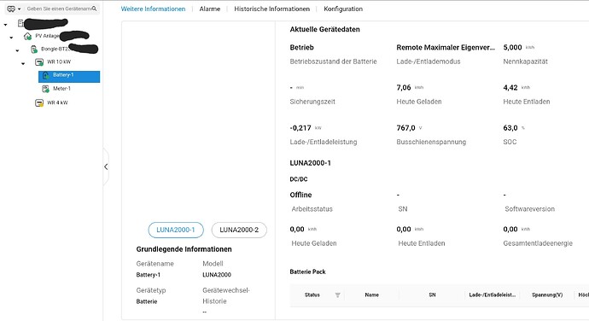Open the device type dropdown arrow
Viewport: 589px width, 321px height.
[x=19, y=9]
